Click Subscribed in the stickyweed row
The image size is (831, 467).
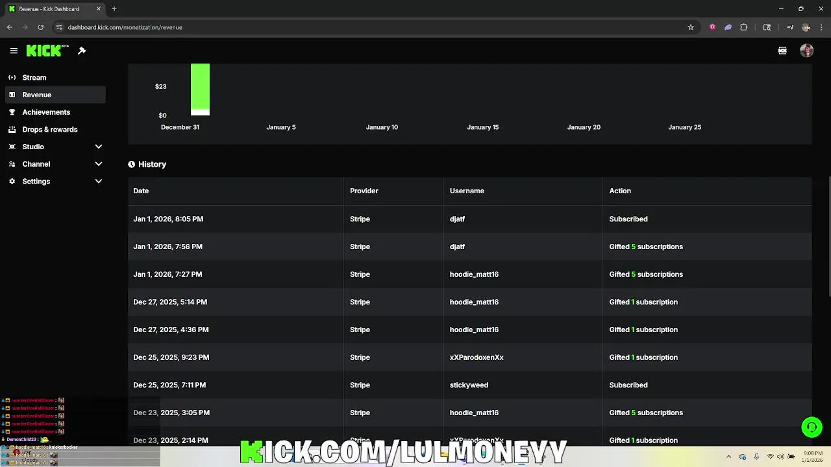click(x=628, y=385)
